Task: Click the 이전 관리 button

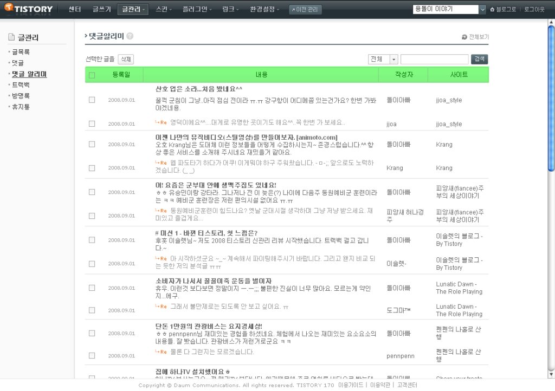Action: coord(305,10)
